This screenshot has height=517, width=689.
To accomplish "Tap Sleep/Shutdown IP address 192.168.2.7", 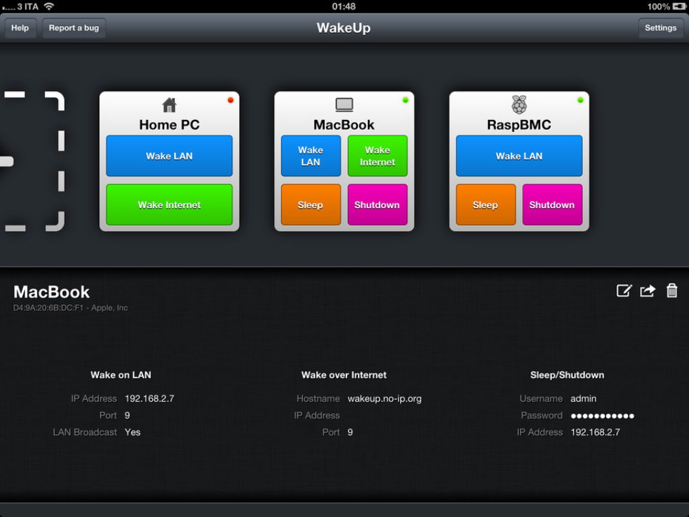I will click(595, 432).
